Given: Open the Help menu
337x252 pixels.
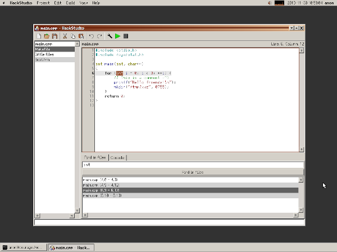Looking at the screenshot, I should tap(96, 3).
